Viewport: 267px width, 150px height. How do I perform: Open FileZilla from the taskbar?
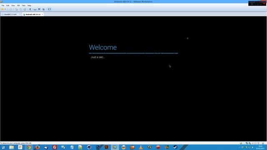tap(55, 147)
